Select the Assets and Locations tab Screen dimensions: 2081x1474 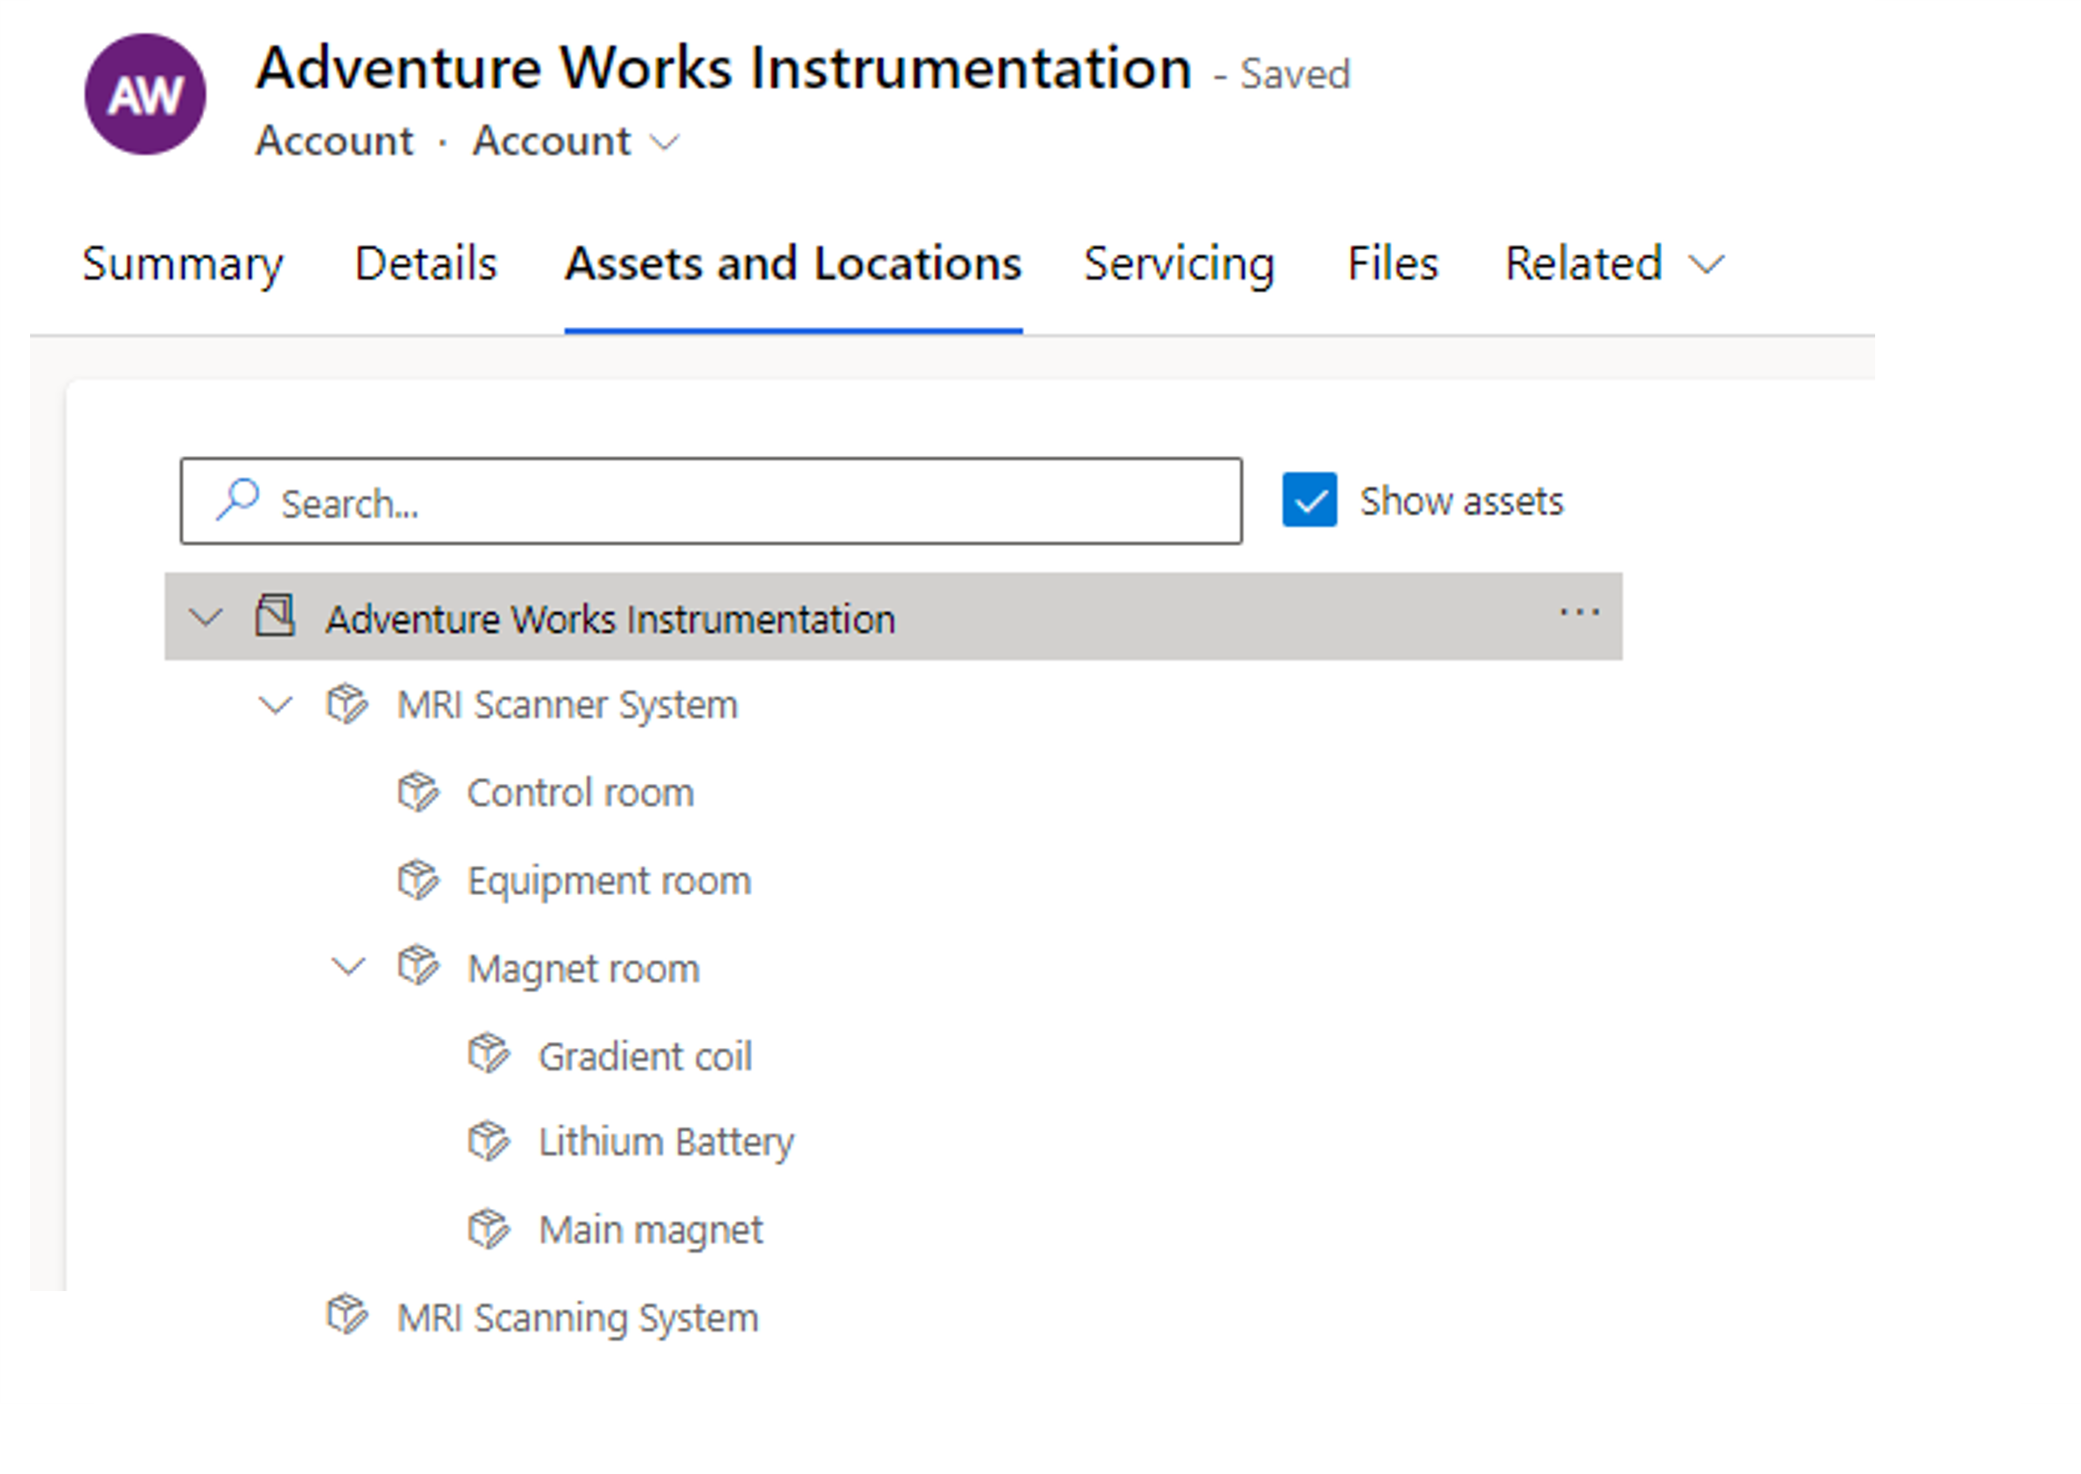click(x=794, y=264)
